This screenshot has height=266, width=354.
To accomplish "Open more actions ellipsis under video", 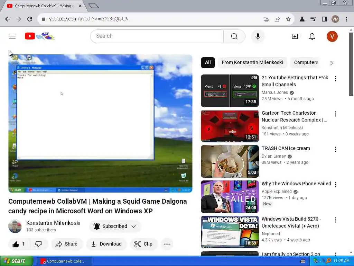I will [x=167, y=244].
